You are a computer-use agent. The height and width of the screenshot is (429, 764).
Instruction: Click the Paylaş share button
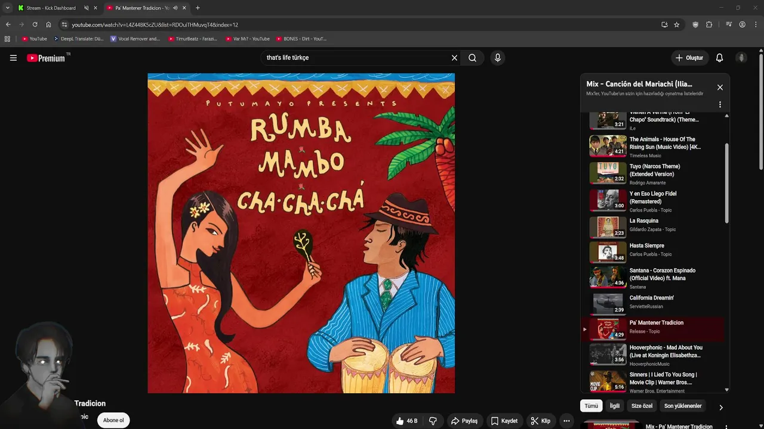464,421
